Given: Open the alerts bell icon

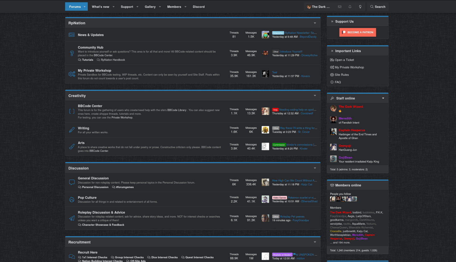Looking at the screenshot, I should 350,7.
